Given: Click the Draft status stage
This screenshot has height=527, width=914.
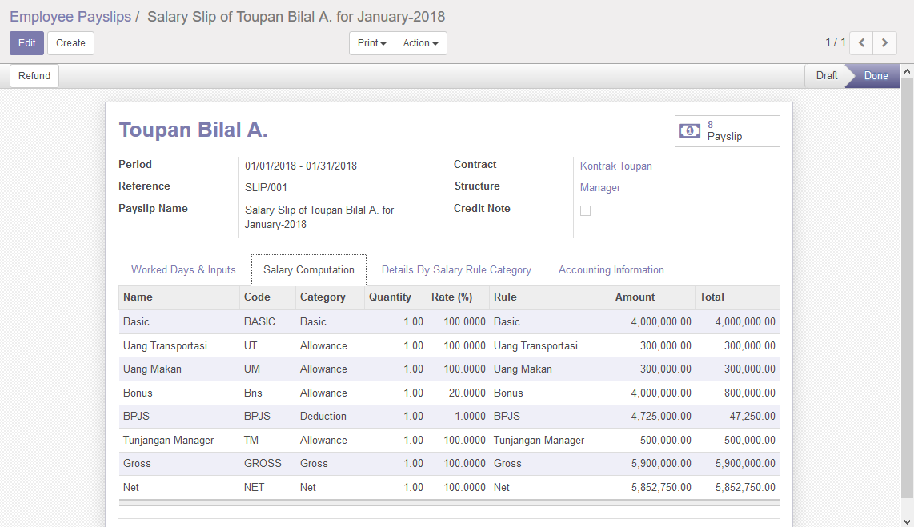Looking at the screenshot, I should (826, 76).
